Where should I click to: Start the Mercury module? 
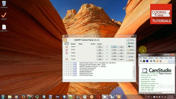100,56
